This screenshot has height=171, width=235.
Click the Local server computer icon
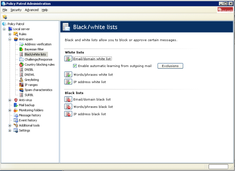(10, 29)
